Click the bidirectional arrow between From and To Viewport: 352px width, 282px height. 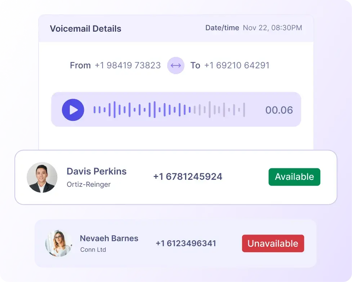[x=175, y=65]
